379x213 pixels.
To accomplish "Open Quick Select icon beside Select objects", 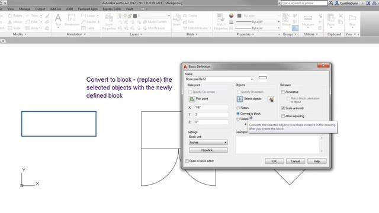I will pos(271,99).
